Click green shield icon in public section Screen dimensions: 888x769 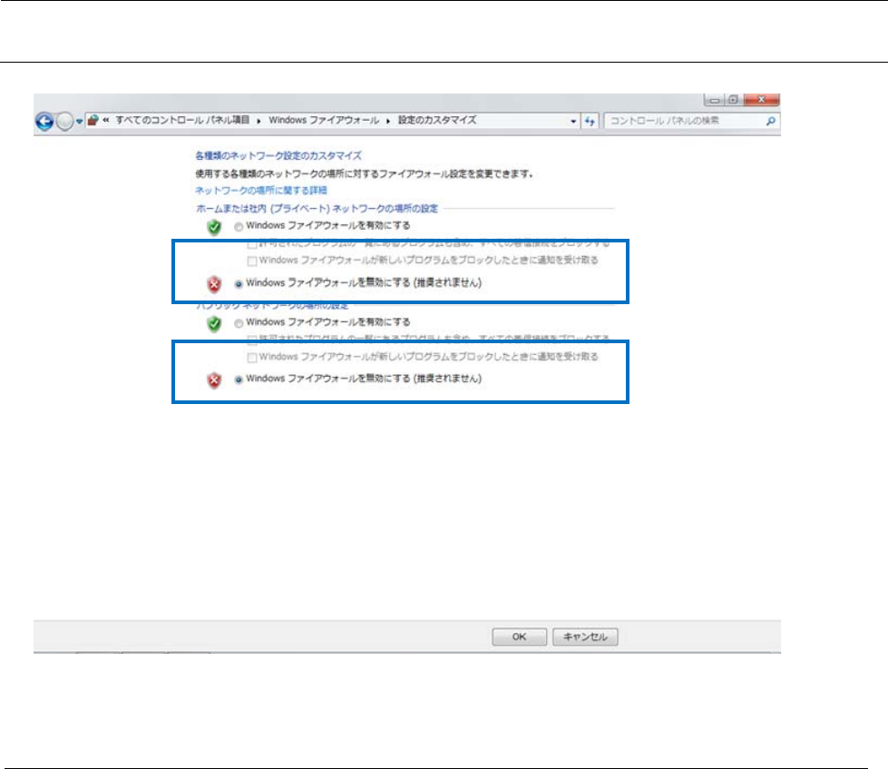pos(214,324)
